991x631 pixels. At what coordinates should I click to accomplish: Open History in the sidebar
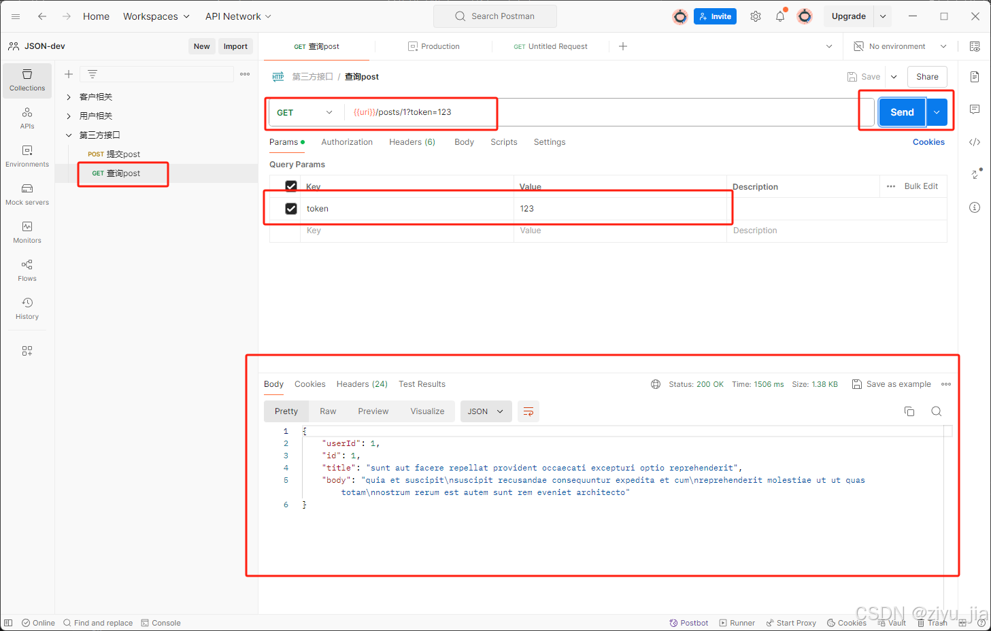27,309
